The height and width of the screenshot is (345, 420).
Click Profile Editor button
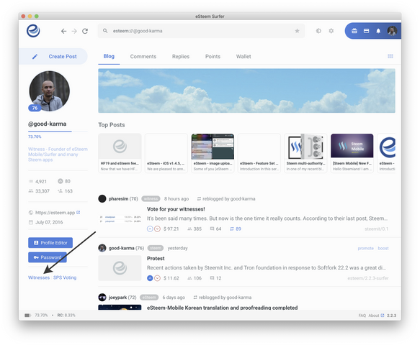pyautogui.click(x=50, y=243)
